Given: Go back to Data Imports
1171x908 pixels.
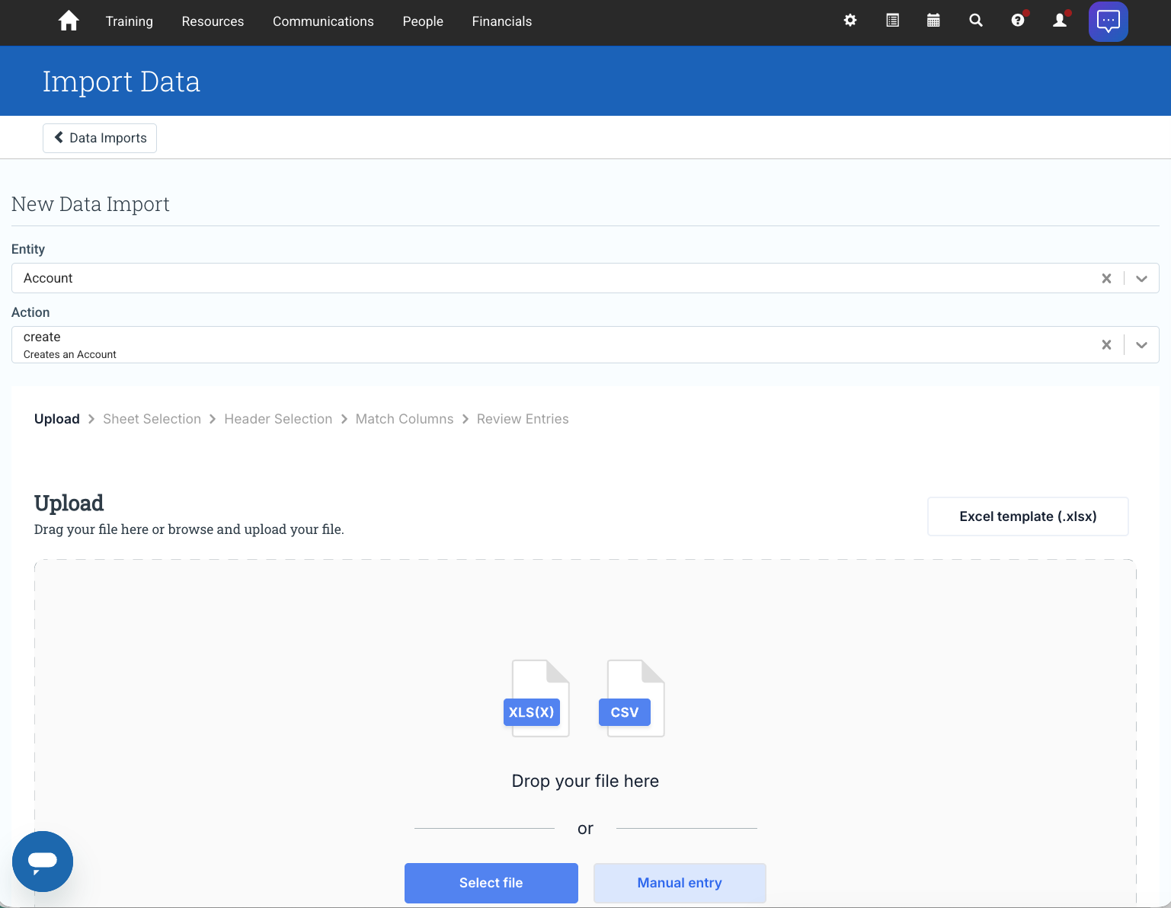Looking at the screenshot, I should coord(100,138).
